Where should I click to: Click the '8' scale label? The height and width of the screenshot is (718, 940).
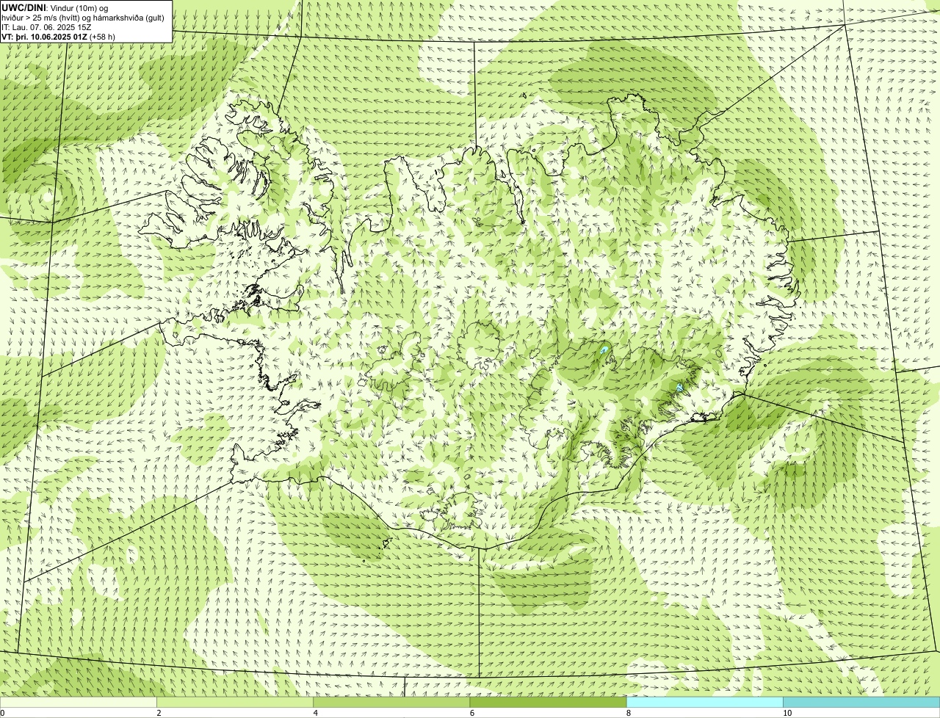point(628,713)
